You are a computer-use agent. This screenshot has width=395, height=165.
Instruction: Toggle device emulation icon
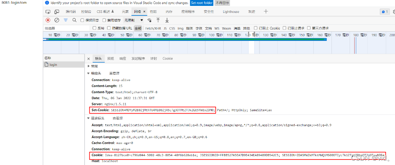57,12
